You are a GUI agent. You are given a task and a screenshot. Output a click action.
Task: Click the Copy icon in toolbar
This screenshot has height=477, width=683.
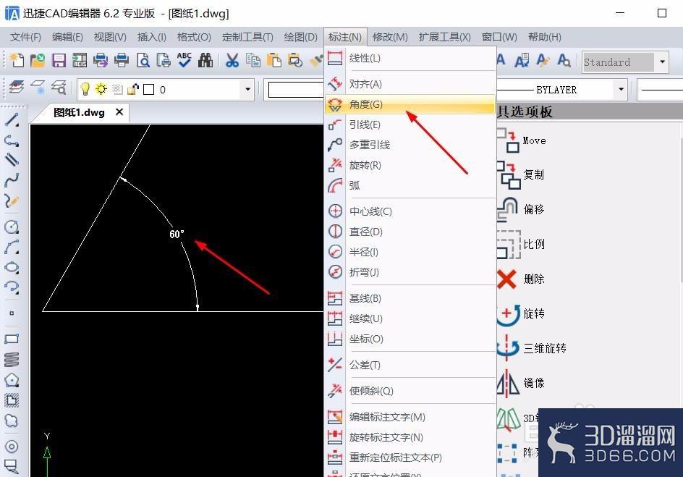pos(253,60)
